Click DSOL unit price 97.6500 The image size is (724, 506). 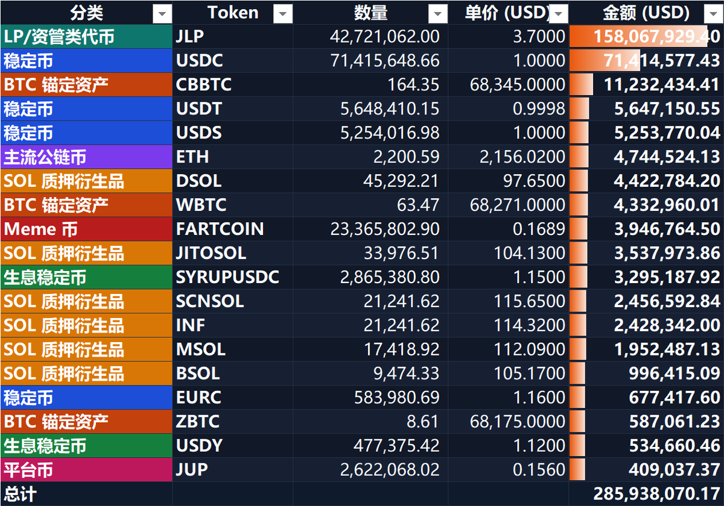509,181
